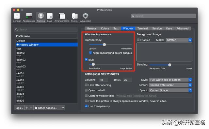
Task: Click the Columns value field
Action: pos(104,80)
